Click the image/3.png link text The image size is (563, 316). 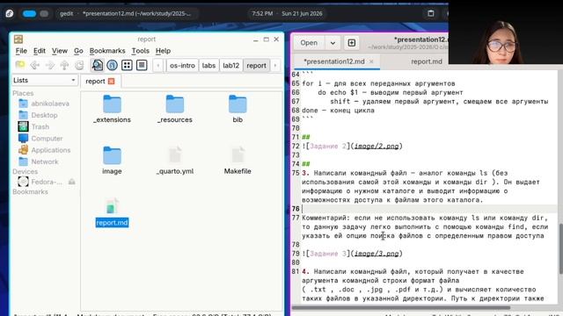(377, 254)
